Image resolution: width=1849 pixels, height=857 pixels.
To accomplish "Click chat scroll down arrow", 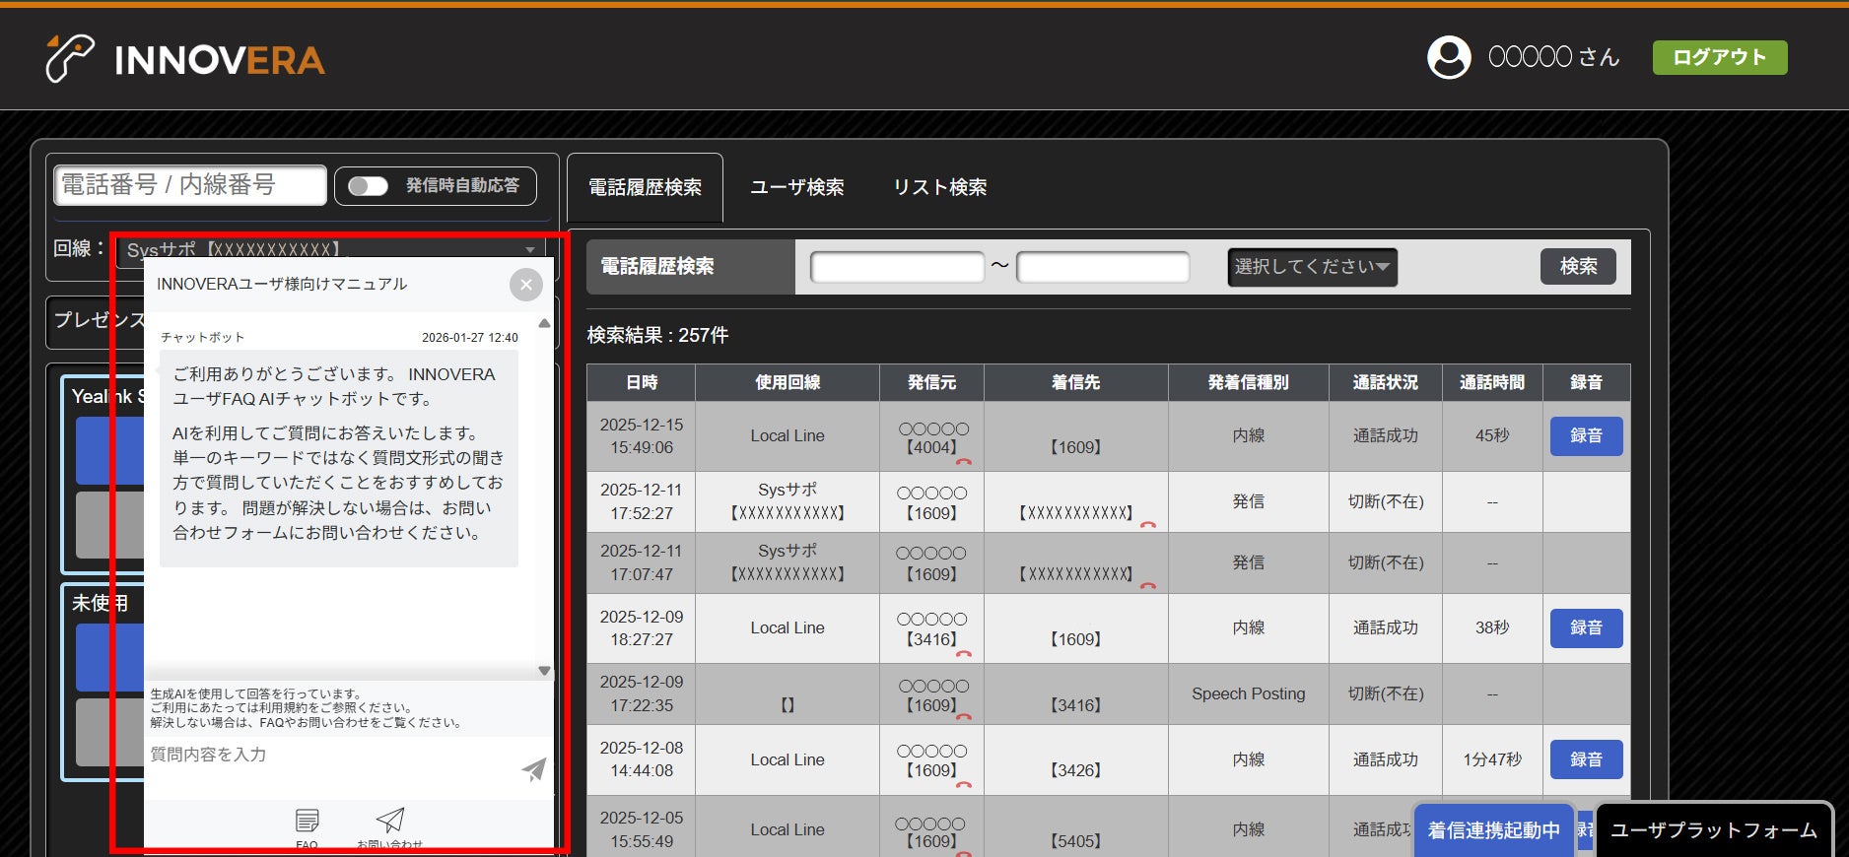I will click(x=544, y=671).
